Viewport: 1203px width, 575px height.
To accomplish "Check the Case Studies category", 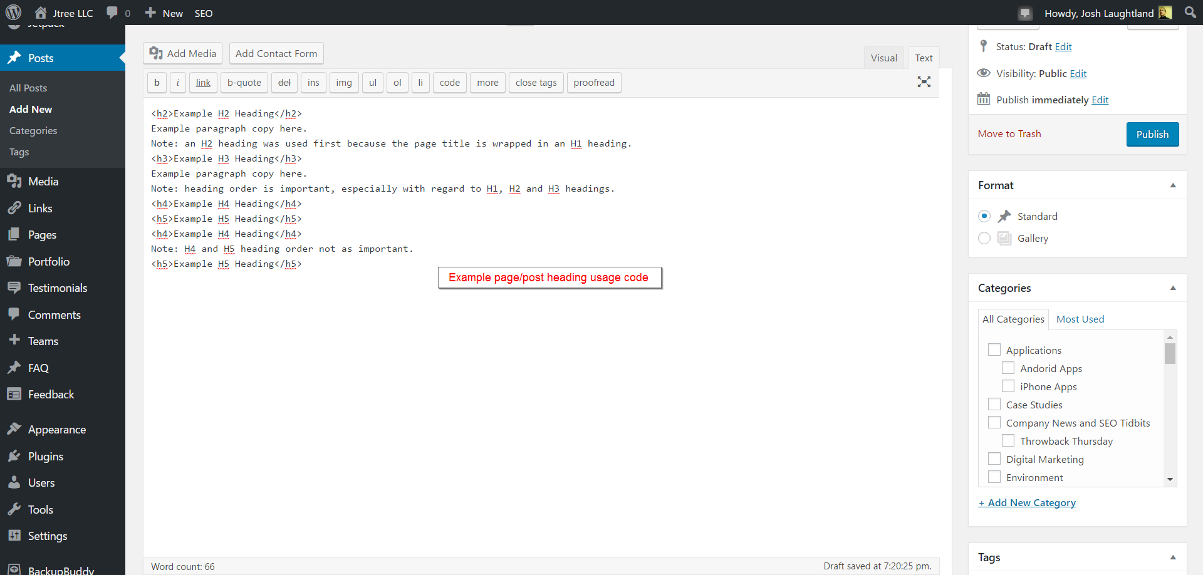I will (x=994, y=405).
